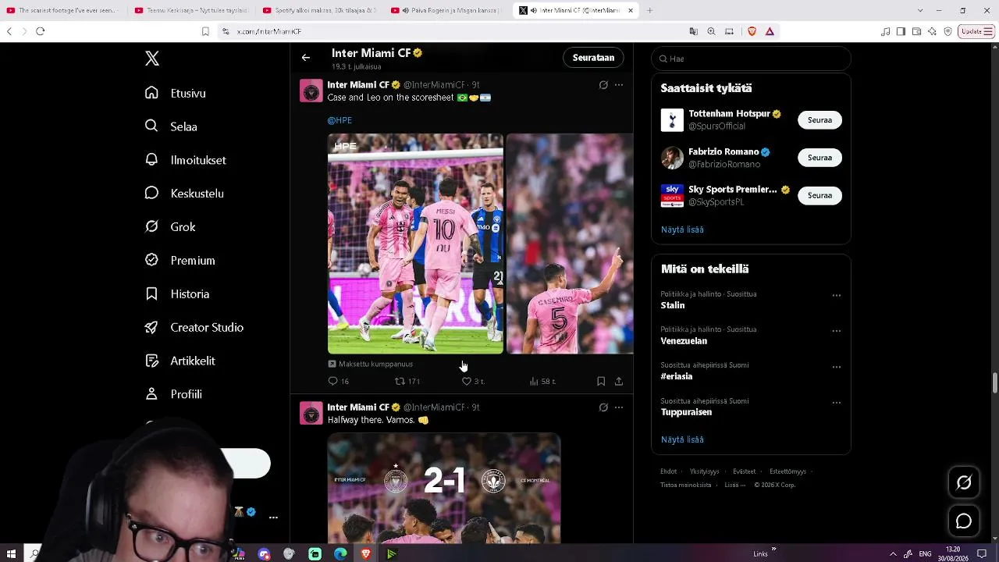The image size is (999, 562).
Task: Switch to the Paiva Rogerin ja Magan browser tab
Action: (x=448, y=10)
